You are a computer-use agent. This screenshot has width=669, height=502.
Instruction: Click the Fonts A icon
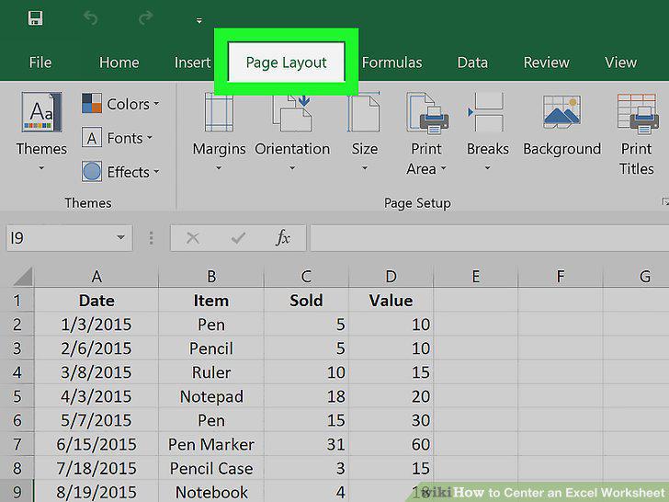(92, 138)
